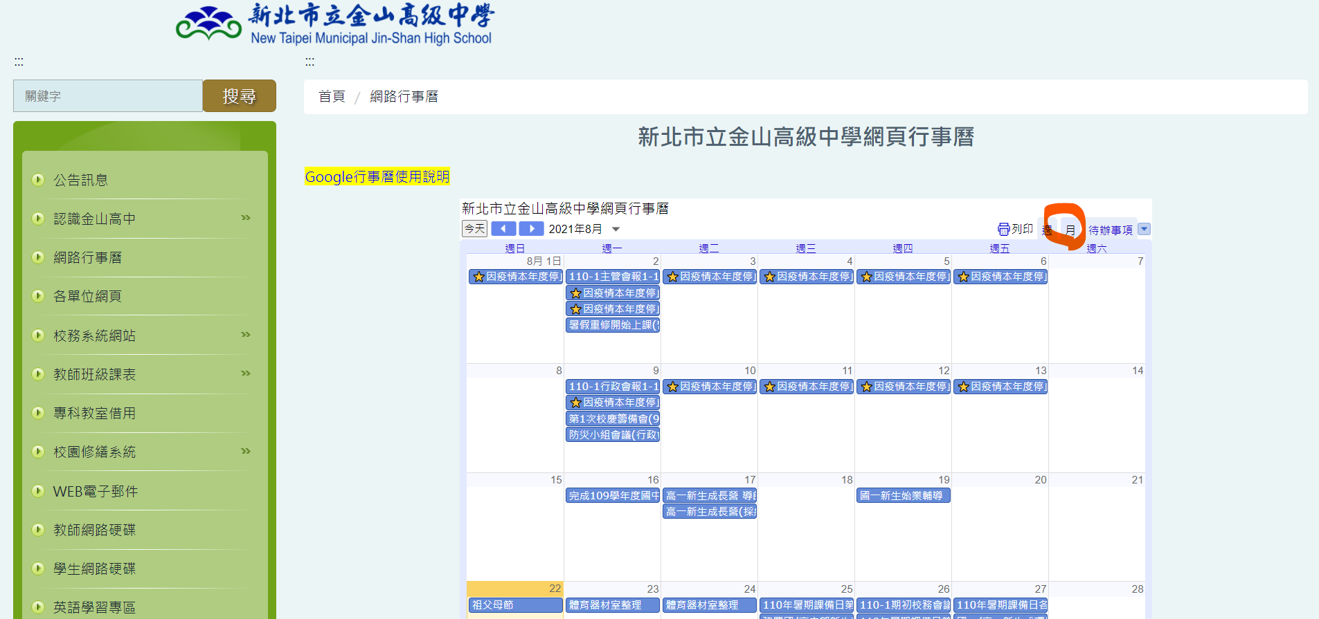Open 體育器材室整理 event on August 23

(613, 605)
